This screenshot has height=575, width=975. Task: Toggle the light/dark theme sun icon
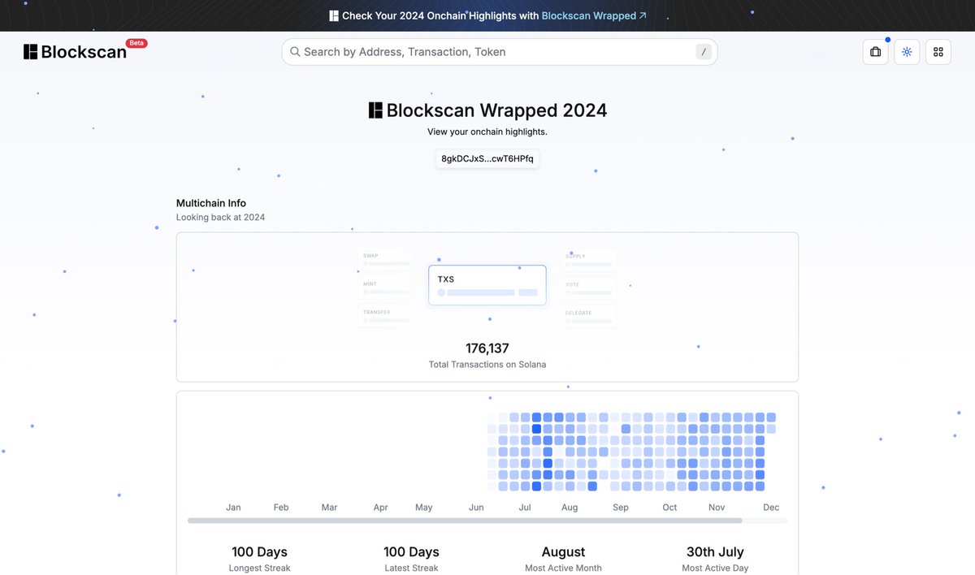907,52
